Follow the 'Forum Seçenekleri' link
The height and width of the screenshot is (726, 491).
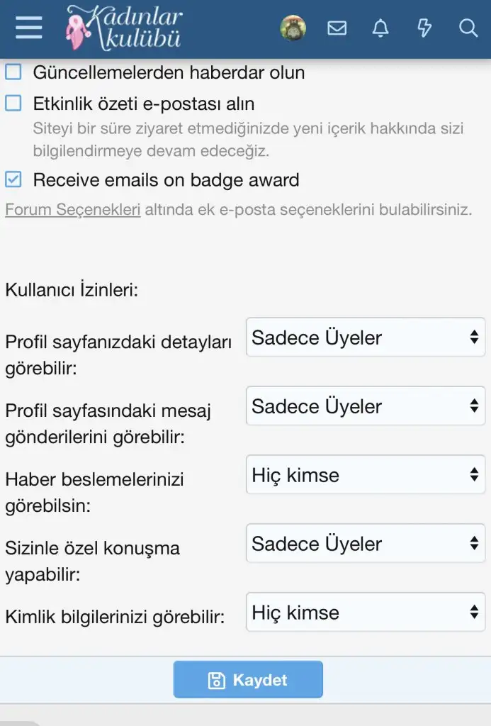(72, 210)
